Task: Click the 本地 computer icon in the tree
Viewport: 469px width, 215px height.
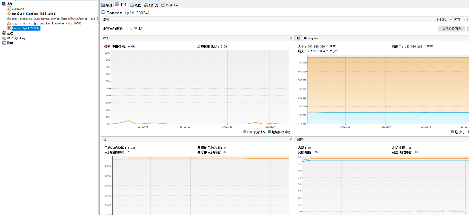Action: pos(4,4)
